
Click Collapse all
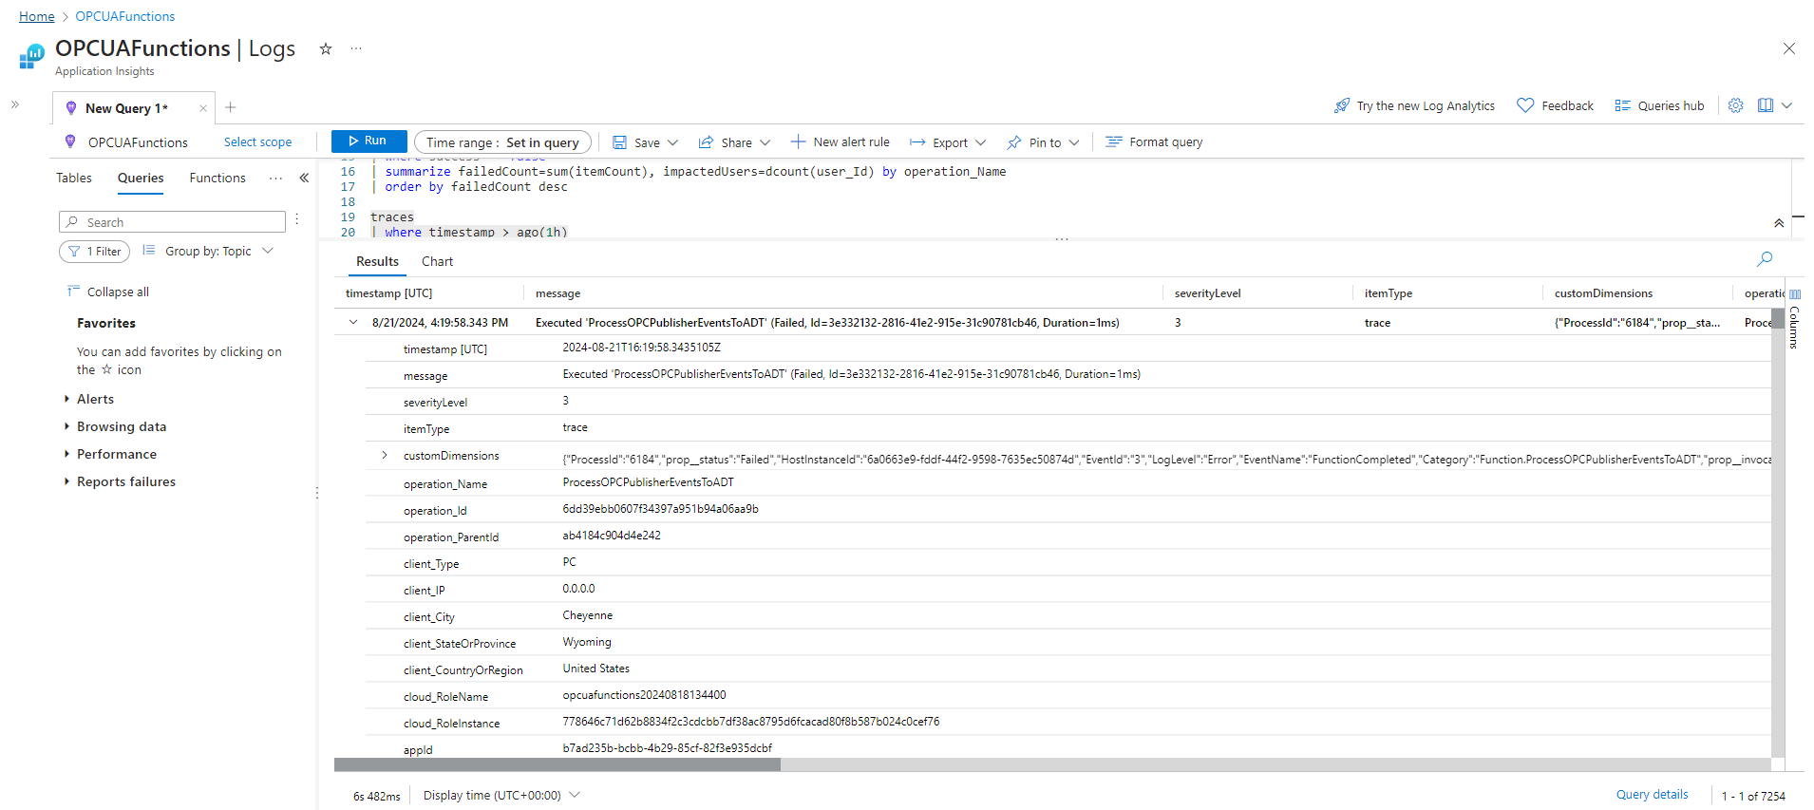pos(107,292)
